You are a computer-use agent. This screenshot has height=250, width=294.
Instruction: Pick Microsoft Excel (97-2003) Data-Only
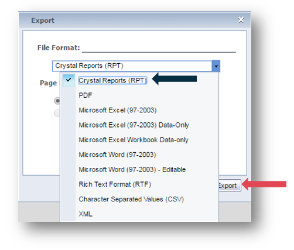point(134,125)
